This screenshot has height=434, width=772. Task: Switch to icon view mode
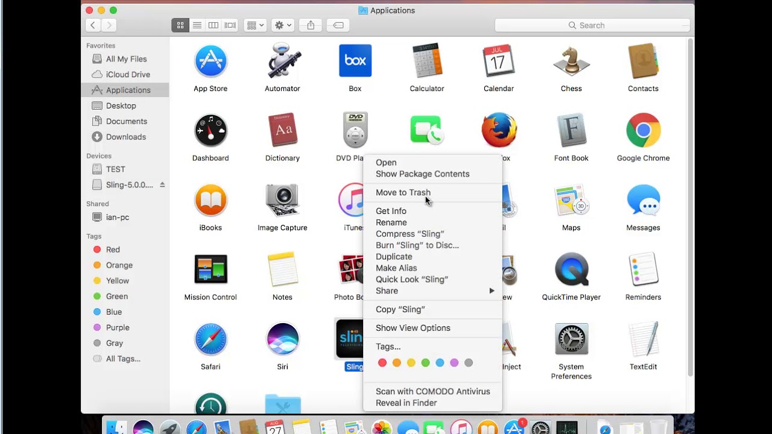click(x=180, y=25)
